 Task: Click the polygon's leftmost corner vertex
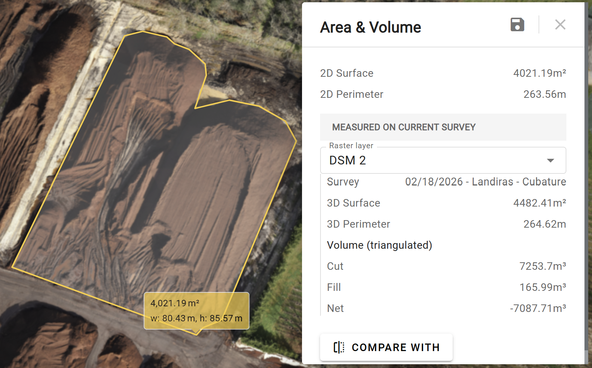12,267
